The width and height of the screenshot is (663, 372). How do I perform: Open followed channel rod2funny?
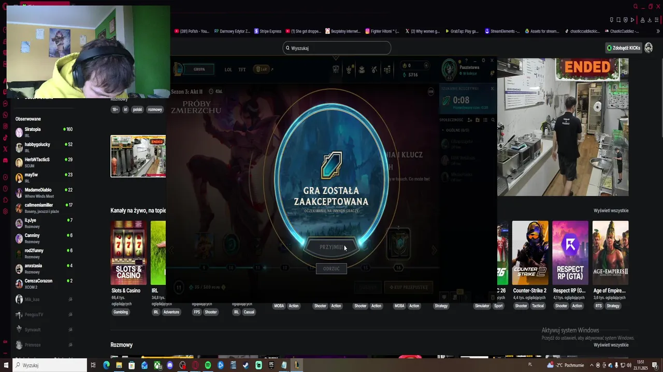coord(44,253)
